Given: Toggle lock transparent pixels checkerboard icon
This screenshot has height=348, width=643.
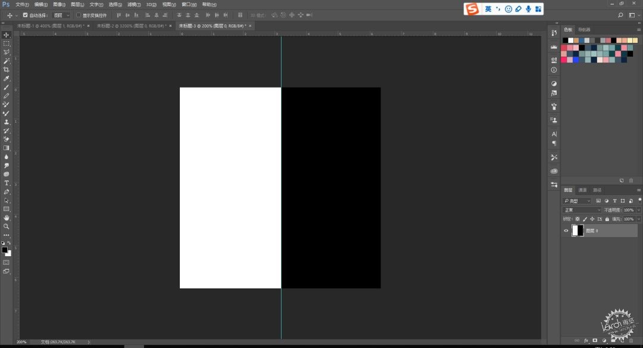Looking at the screenshot, I should 578,219.
